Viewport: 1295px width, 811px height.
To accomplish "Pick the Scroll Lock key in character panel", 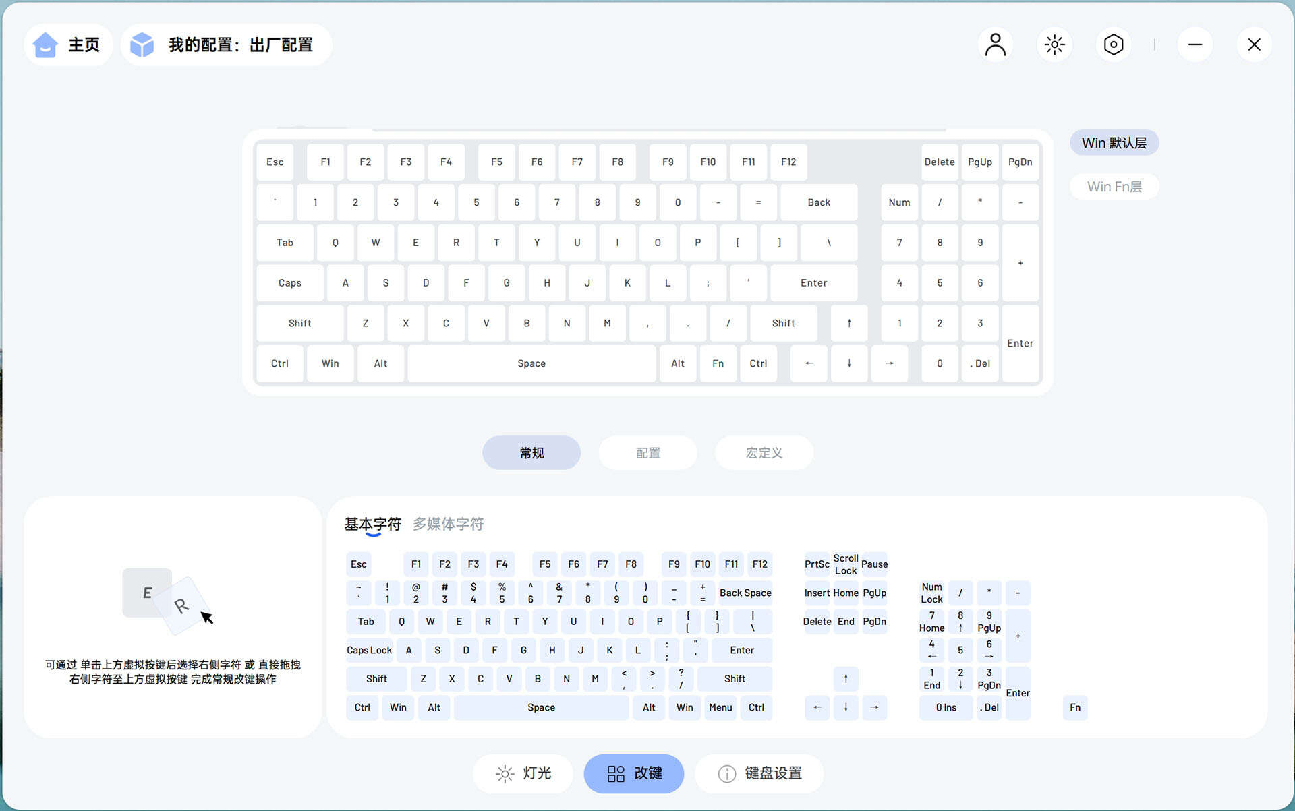I will tap(845, 564).
